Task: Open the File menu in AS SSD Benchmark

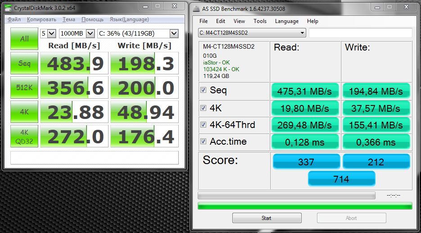Action: (204, 21)
